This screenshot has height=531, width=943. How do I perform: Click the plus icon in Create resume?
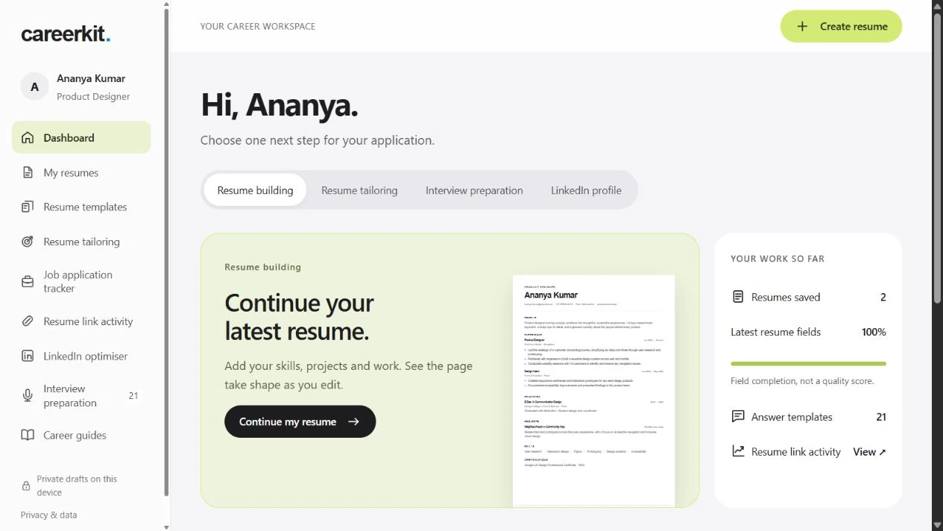click(802, 26)
